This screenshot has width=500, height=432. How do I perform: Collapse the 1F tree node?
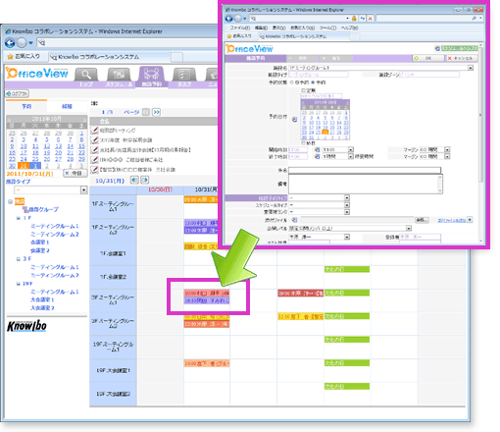tap(19, 218)
